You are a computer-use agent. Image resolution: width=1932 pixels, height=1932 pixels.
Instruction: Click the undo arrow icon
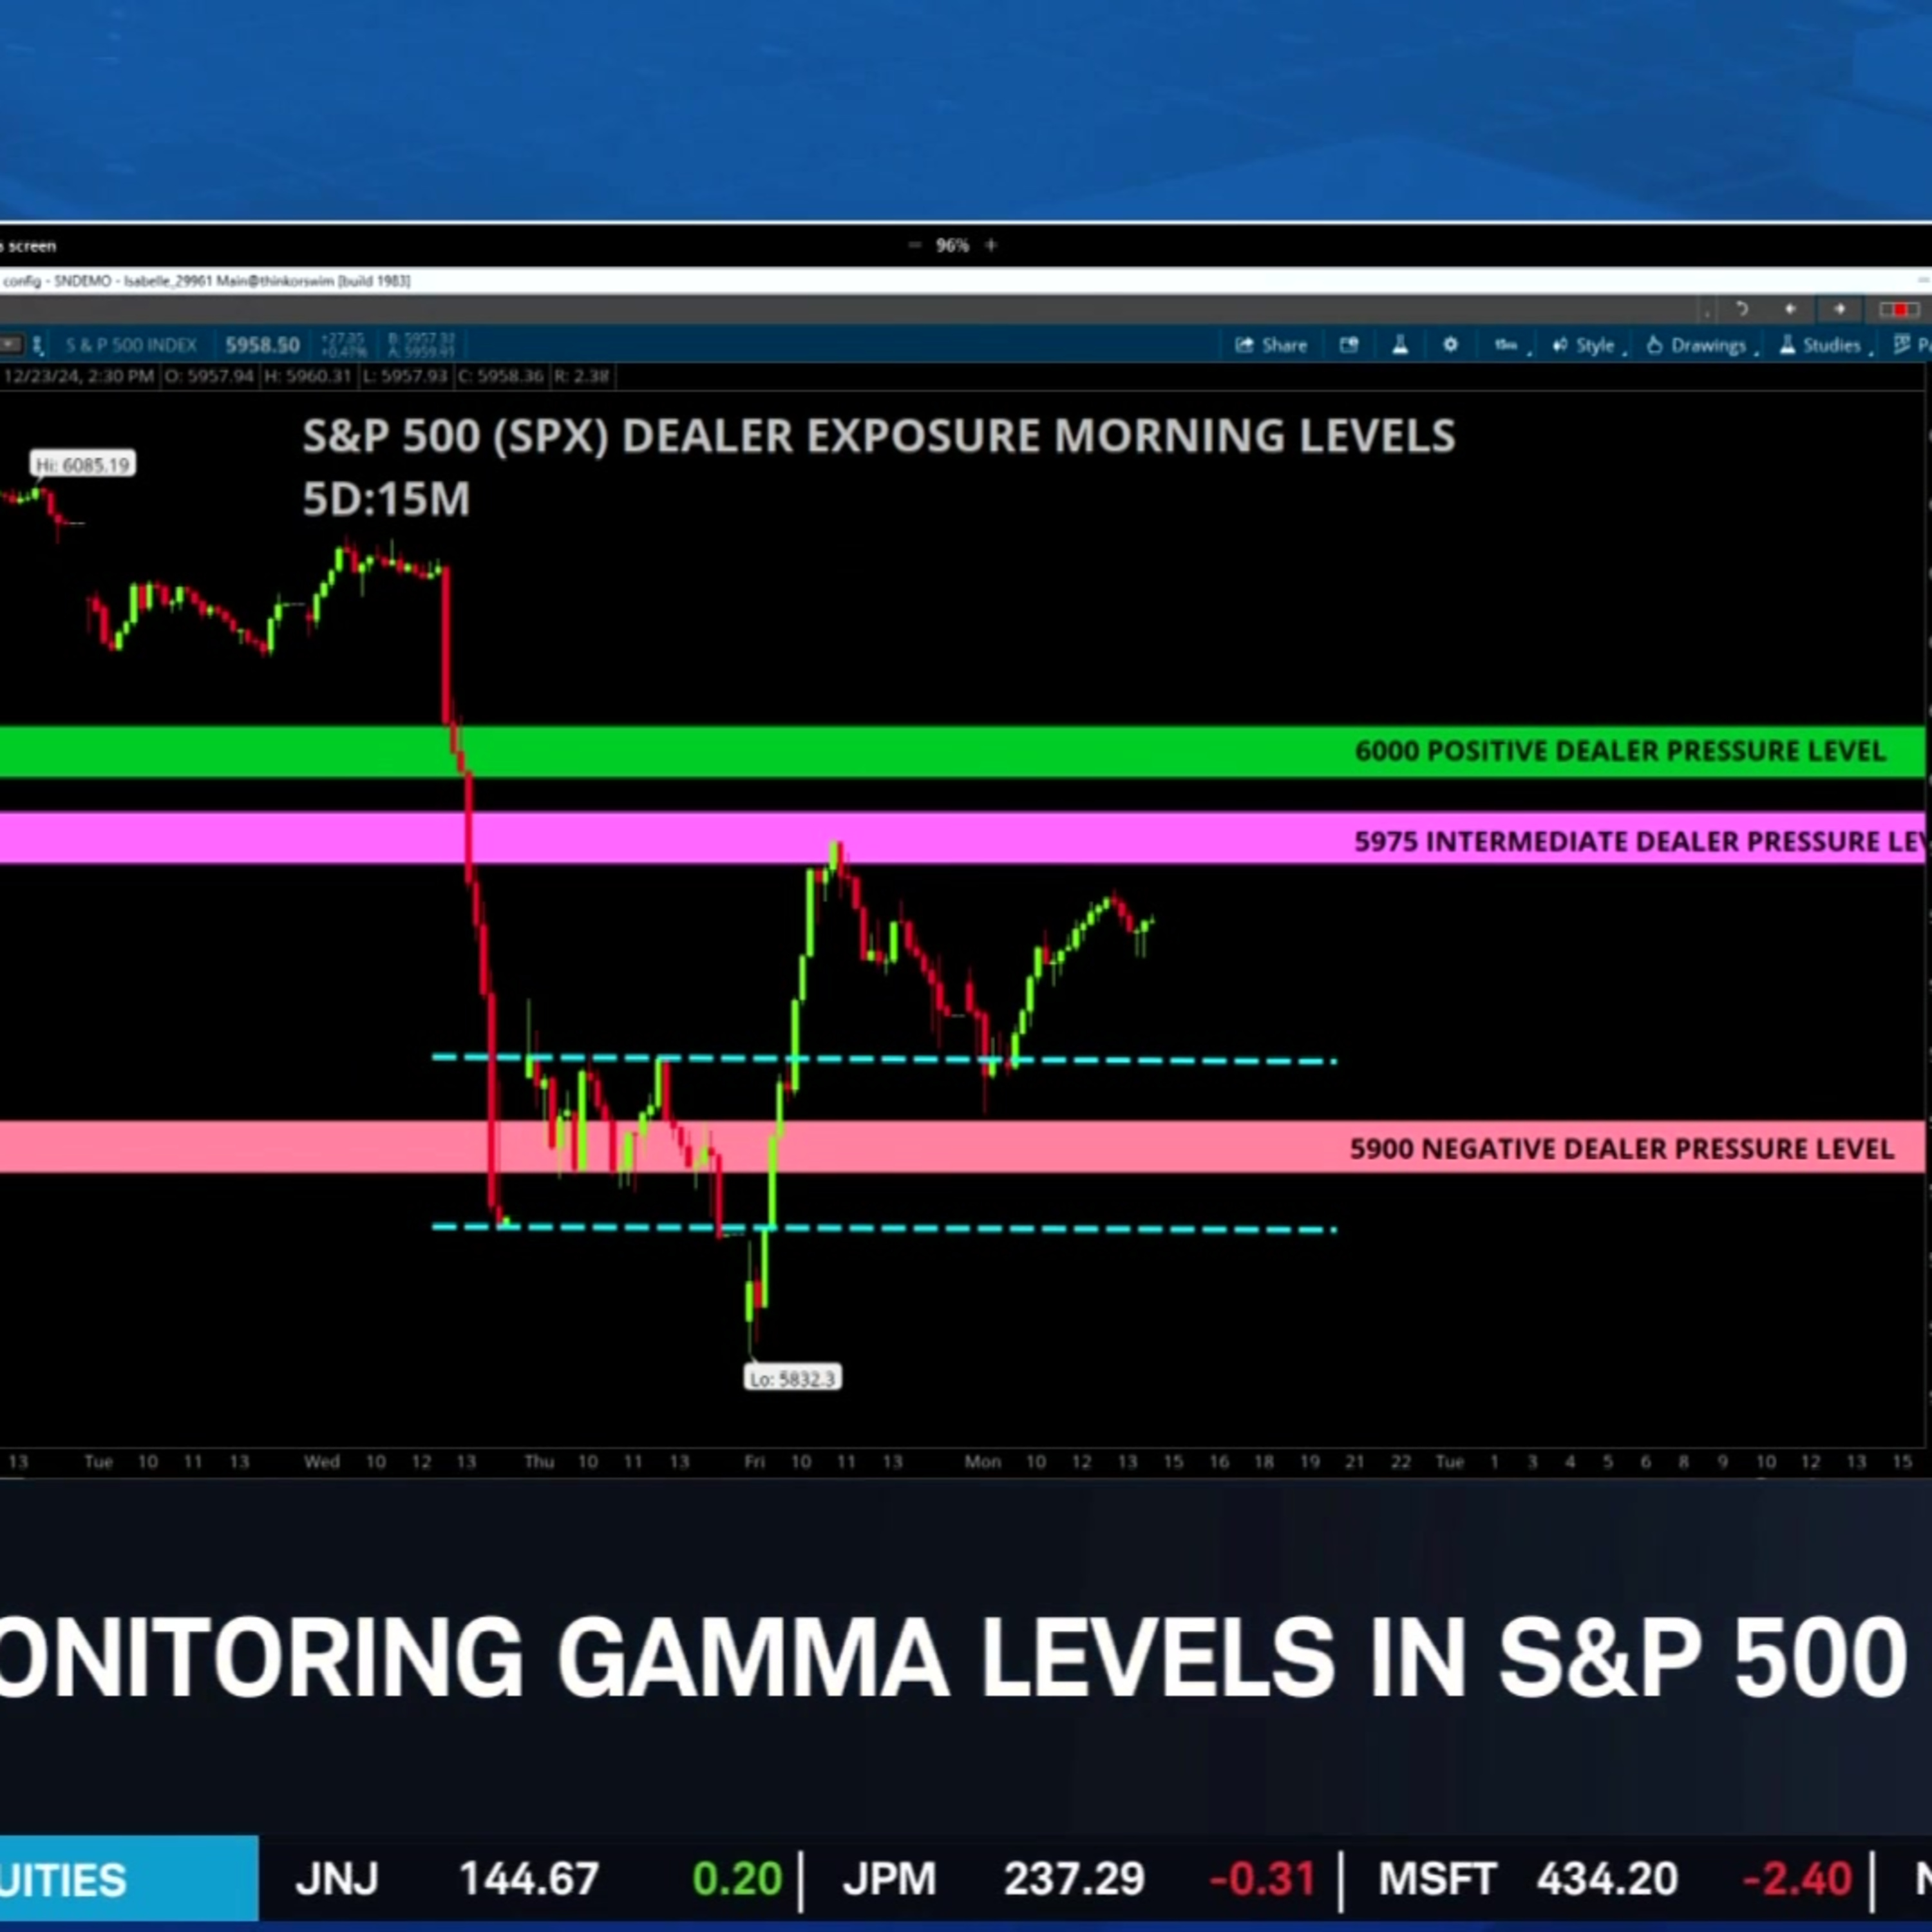[1742, 309]
